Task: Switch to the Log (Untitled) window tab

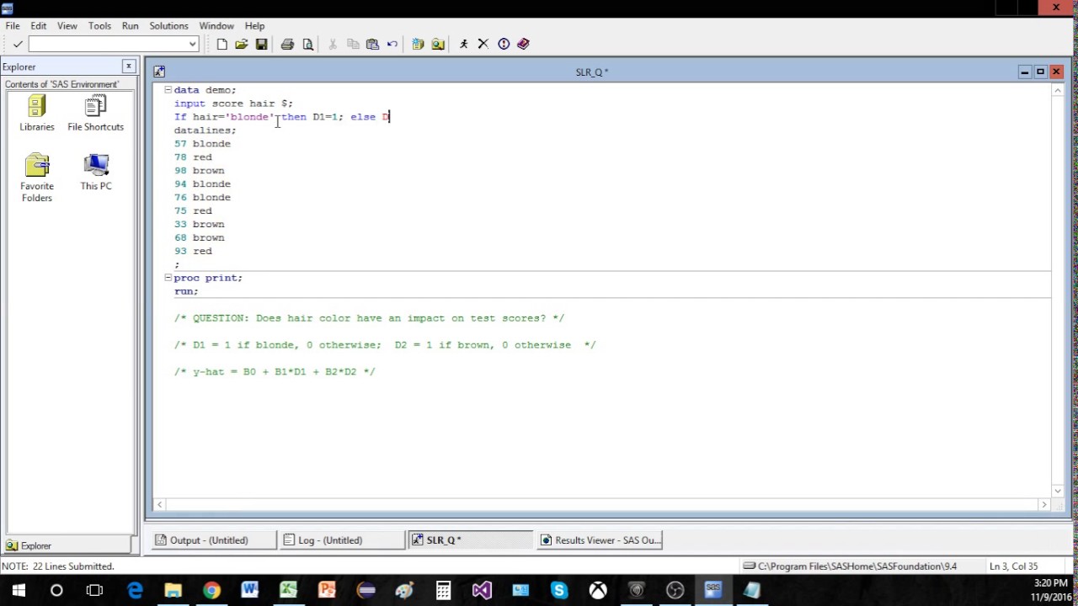Action: (x=343, y=540)
